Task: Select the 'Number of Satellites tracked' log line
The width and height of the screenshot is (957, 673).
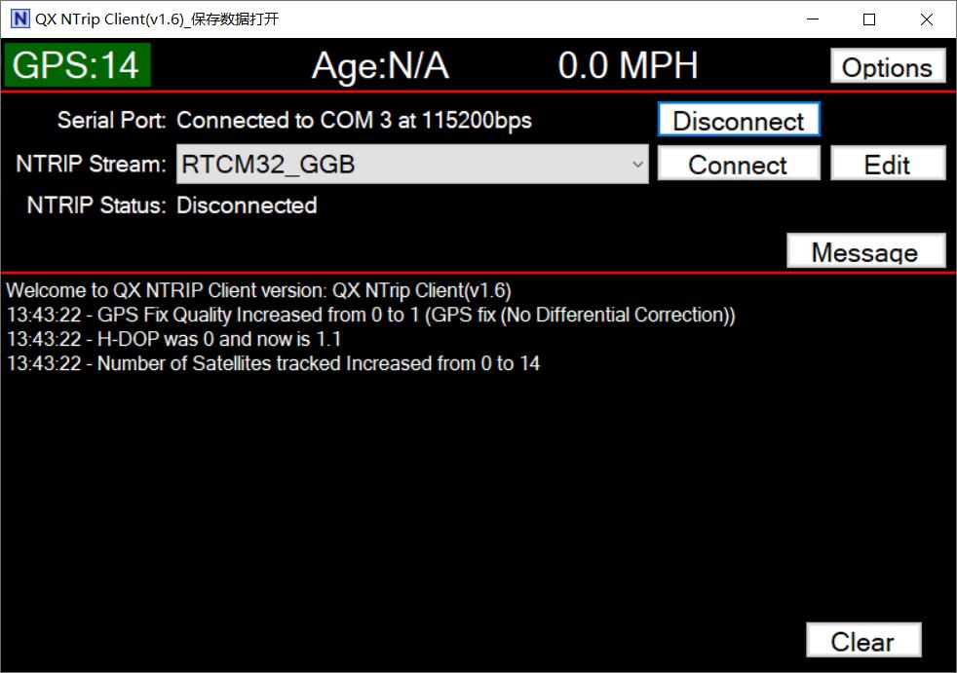Action: click(274, 363)
